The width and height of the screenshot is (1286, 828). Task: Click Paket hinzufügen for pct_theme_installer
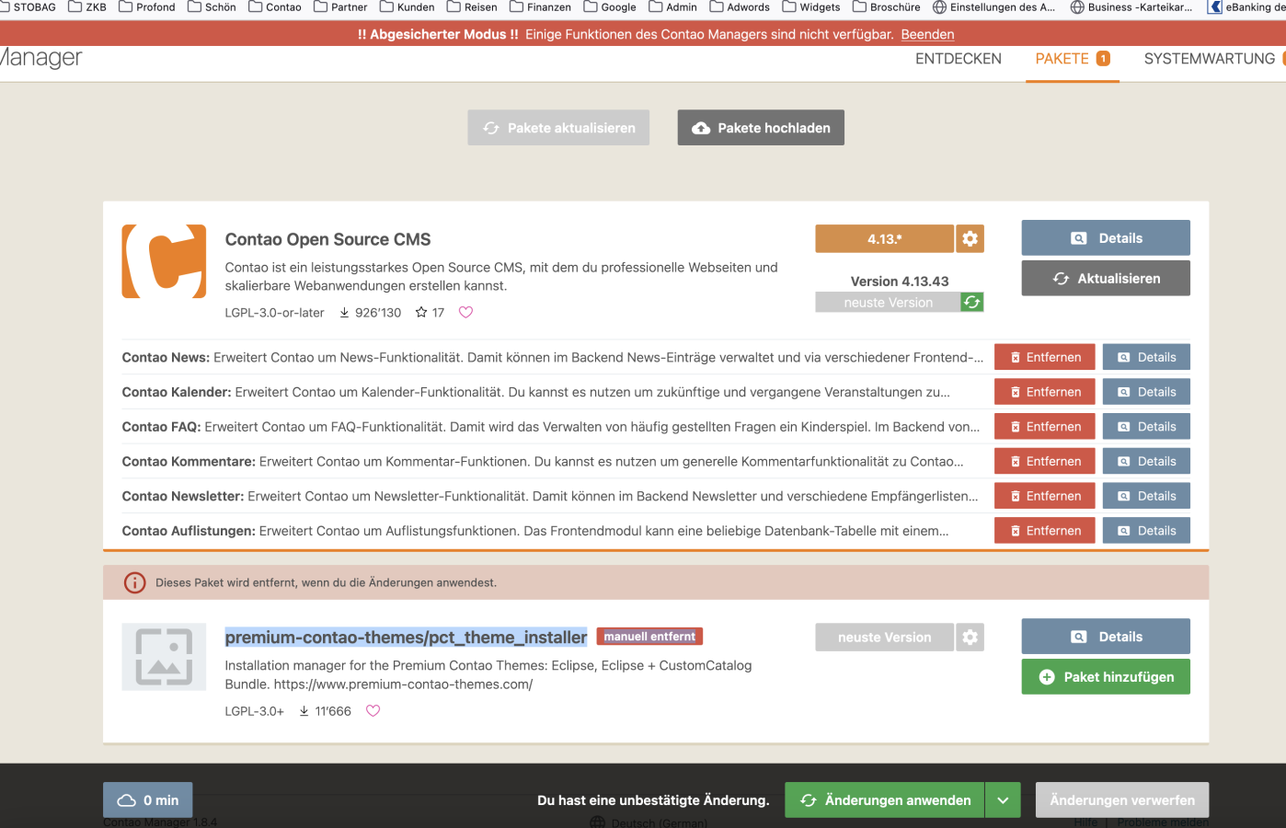point(1105,677)
